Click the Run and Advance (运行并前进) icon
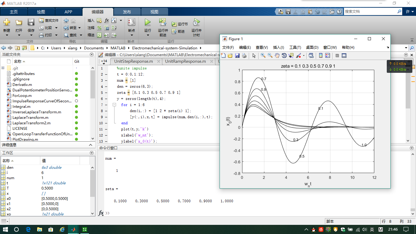This screenshot has height=234, width=416. pyautogui.click(x=163, y=22)
